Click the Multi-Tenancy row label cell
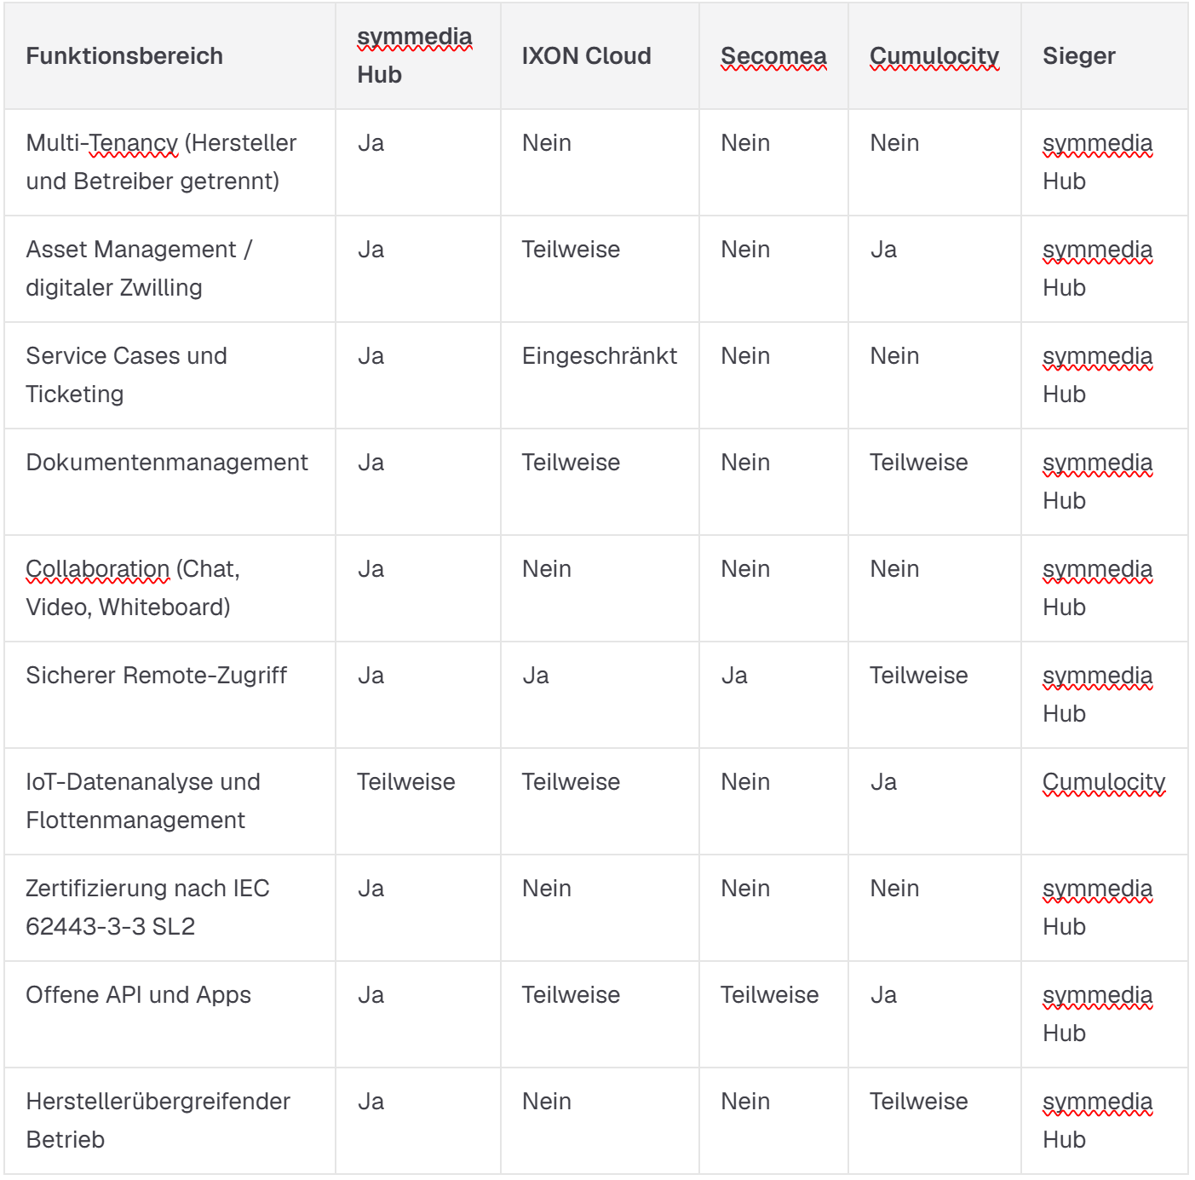Viewport: 1195px width, 1180px height. pyautogui.click(x=169, y=162)
